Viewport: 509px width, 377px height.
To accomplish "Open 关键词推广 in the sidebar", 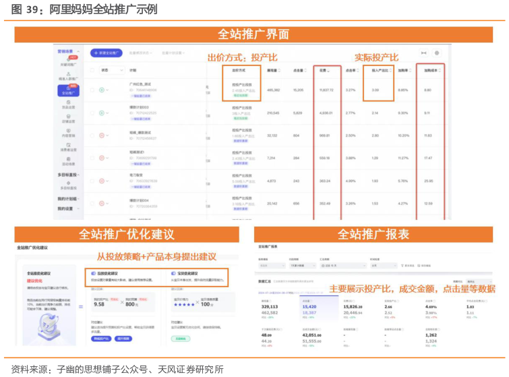I will coord(69,61).
